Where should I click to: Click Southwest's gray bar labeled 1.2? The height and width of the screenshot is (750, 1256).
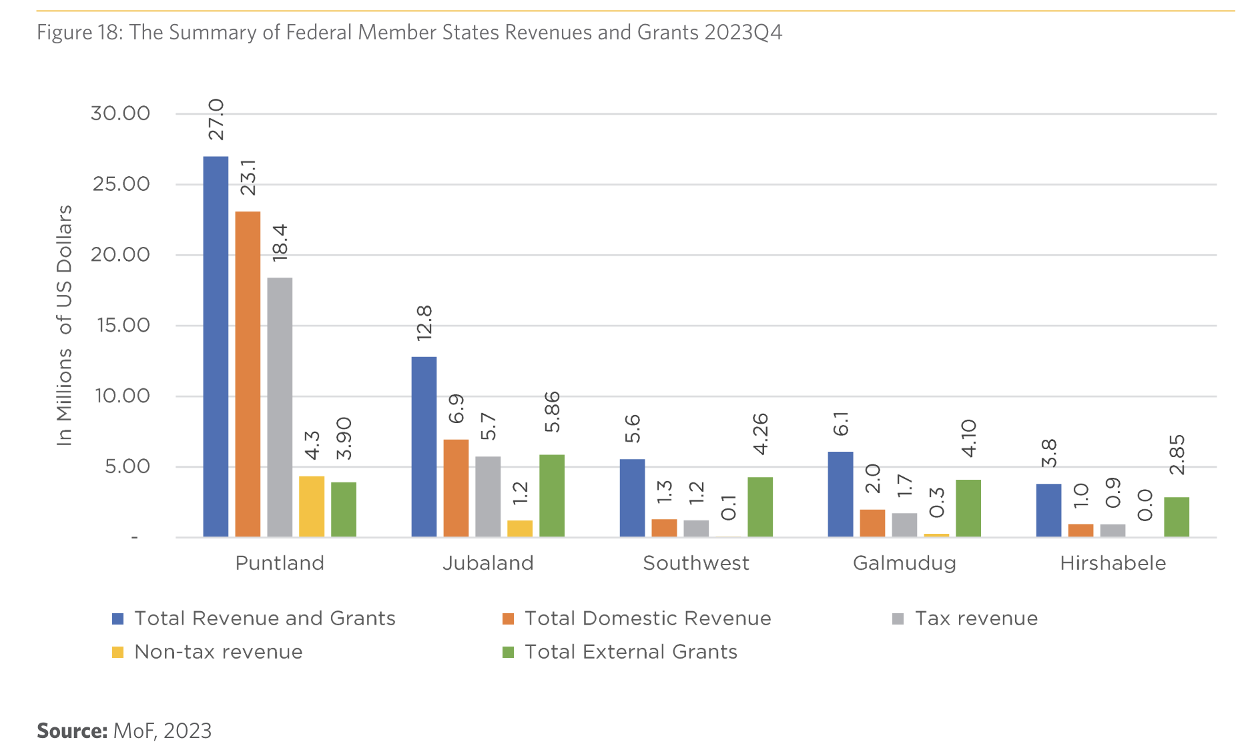[696, 528]
